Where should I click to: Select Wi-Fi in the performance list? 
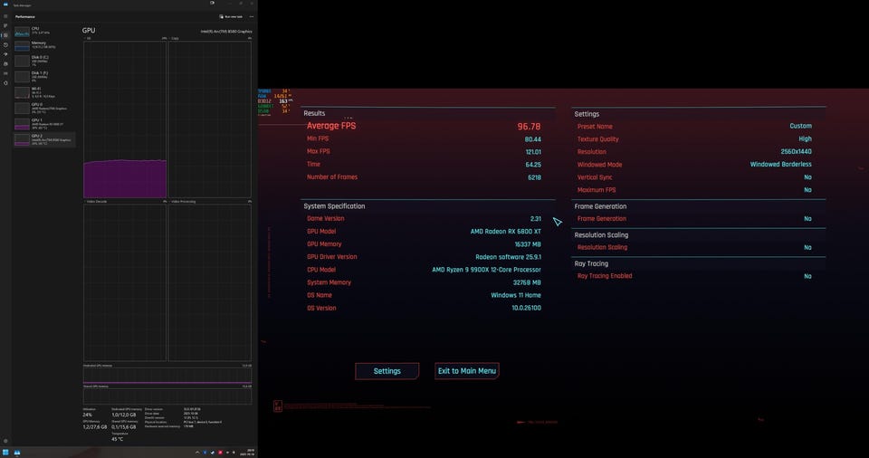coord(44,92)
